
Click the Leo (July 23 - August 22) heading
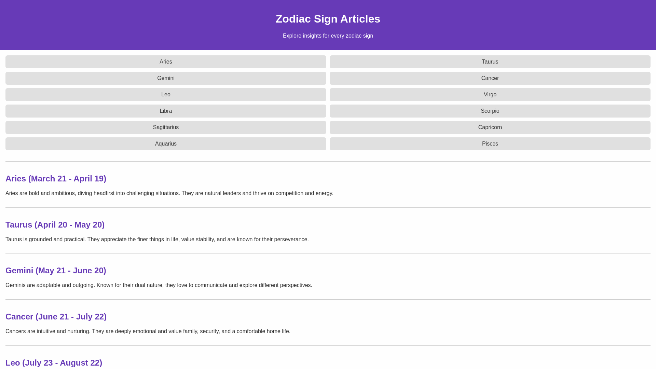tap(54, 363)
